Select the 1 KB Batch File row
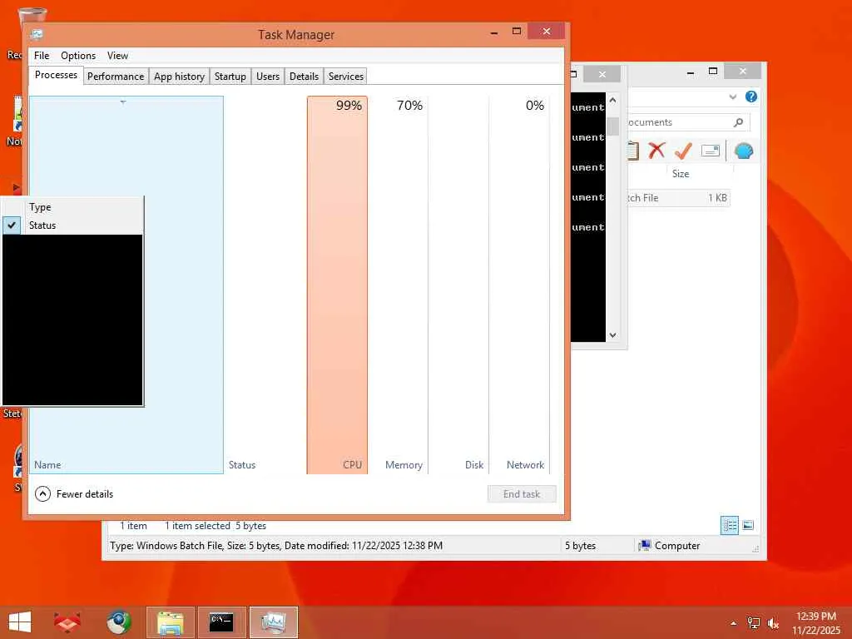852x639 pixels. [x=678, y=198]
